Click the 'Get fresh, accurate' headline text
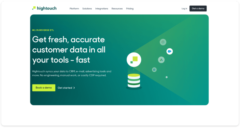 click(x=68, y=39)
